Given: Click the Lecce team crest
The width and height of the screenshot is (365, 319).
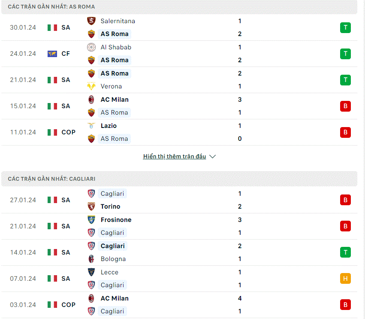Looking at the screenshot, I should pyautogui.click(x=91, y=272).
